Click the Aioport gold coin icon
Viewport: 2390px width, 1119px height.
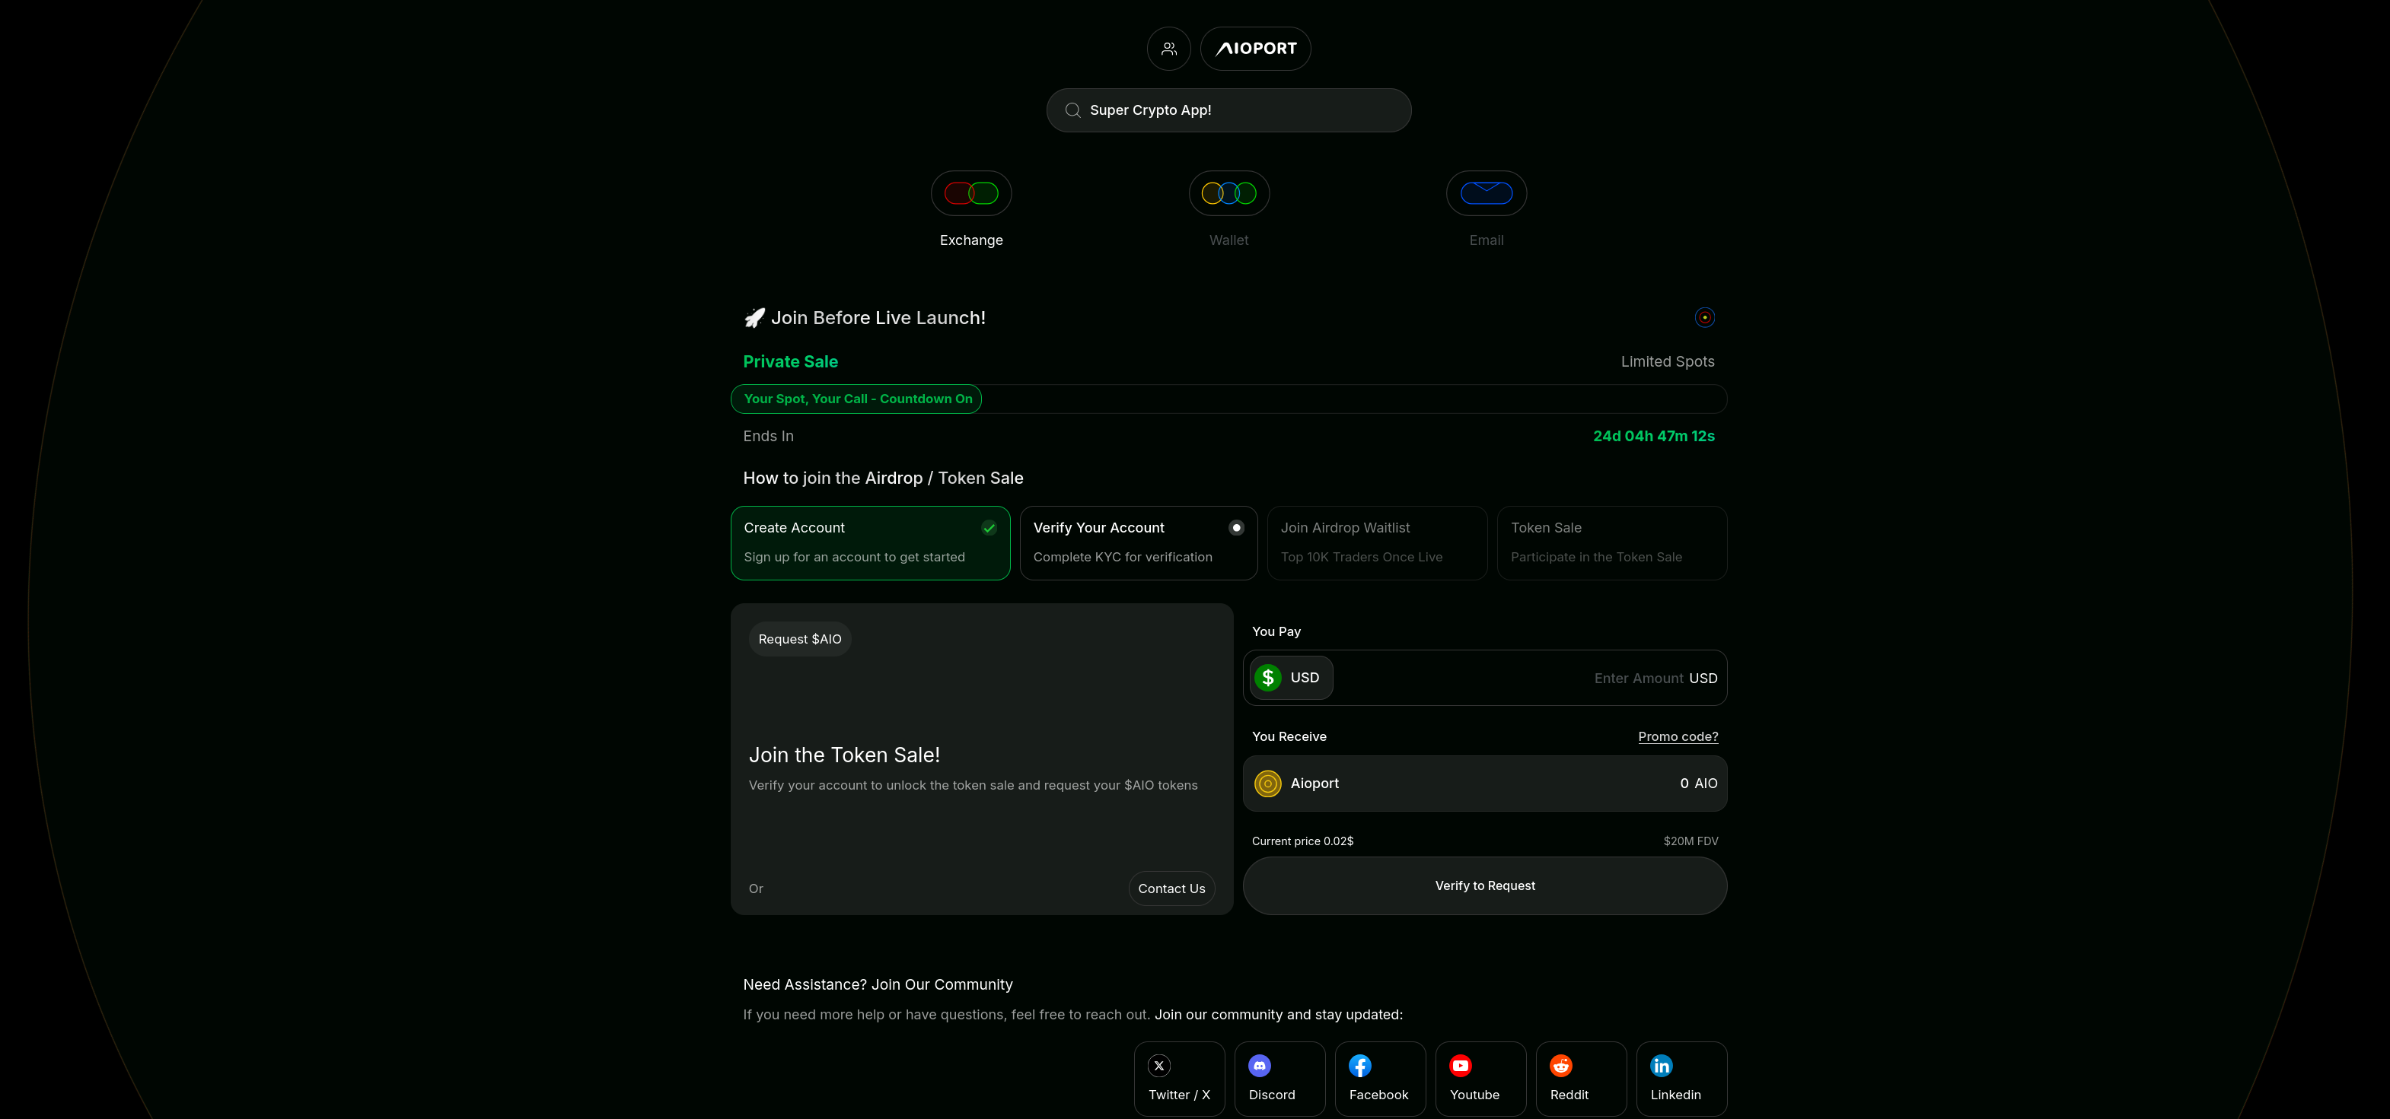click(x=1267, y=784)
